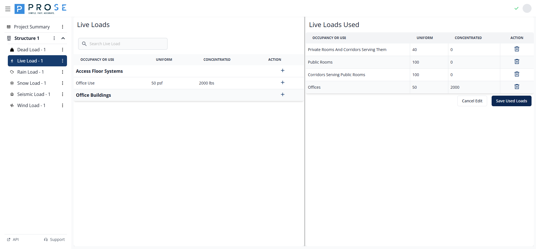Add Office Use load with plus icon
The image size is (536, 249).
tap(283, 83)
